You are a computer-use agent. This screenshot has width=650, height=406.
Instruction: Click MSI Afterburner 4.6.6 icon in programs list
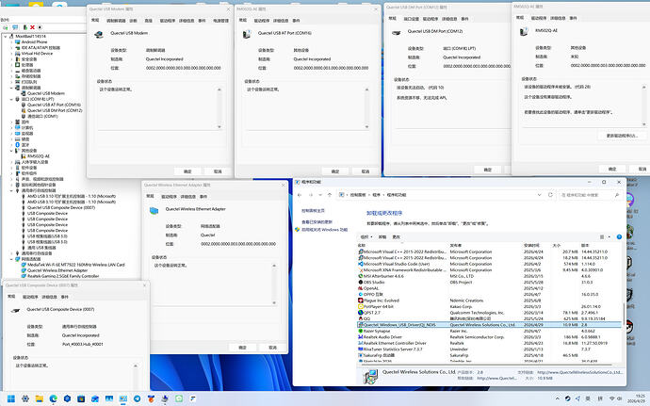click(361, 276)
